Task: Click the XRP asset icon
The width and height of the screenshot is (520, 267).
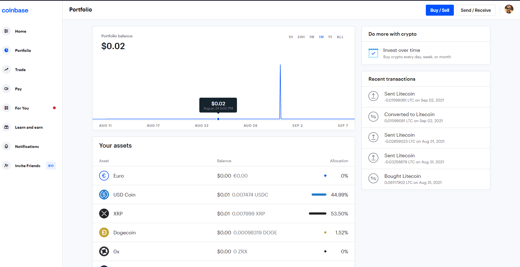Action: click(x=104, y=213)
